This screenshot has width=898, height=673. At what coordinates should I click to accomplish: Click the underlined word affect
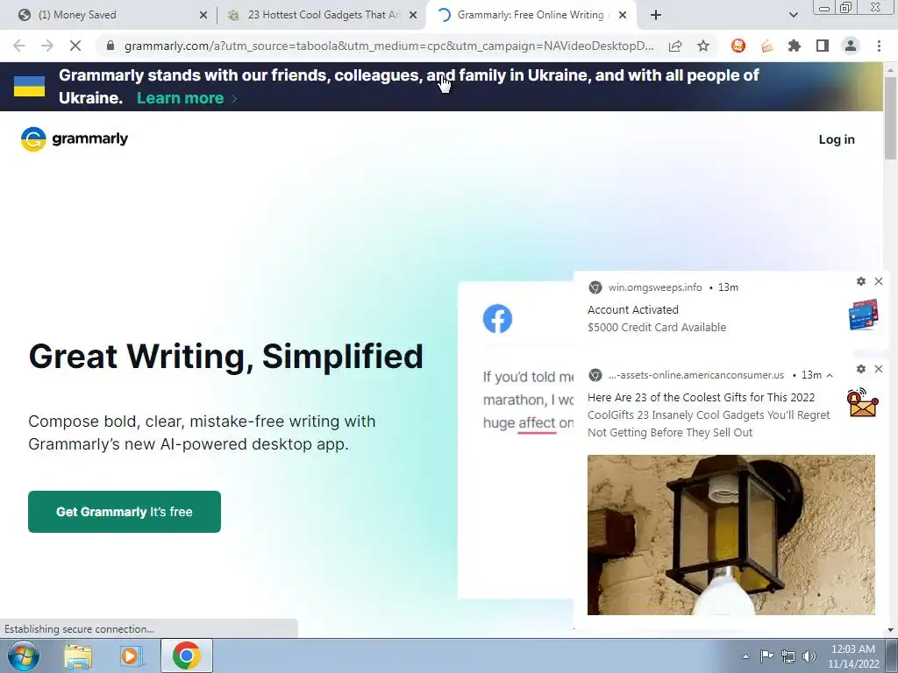(x=537, y=423)
